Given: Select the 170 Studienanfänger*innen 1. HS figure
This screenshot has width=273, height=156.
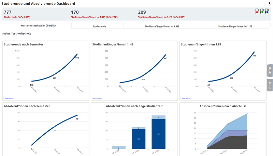Looking at the screenshot, I should pos(75,12).
